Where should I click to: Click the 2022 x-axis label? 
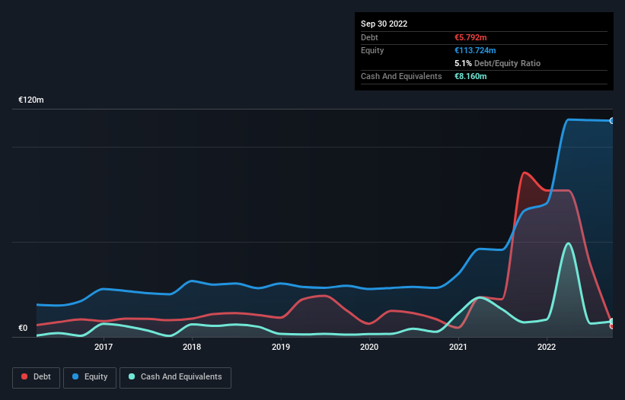pos(547,347)
